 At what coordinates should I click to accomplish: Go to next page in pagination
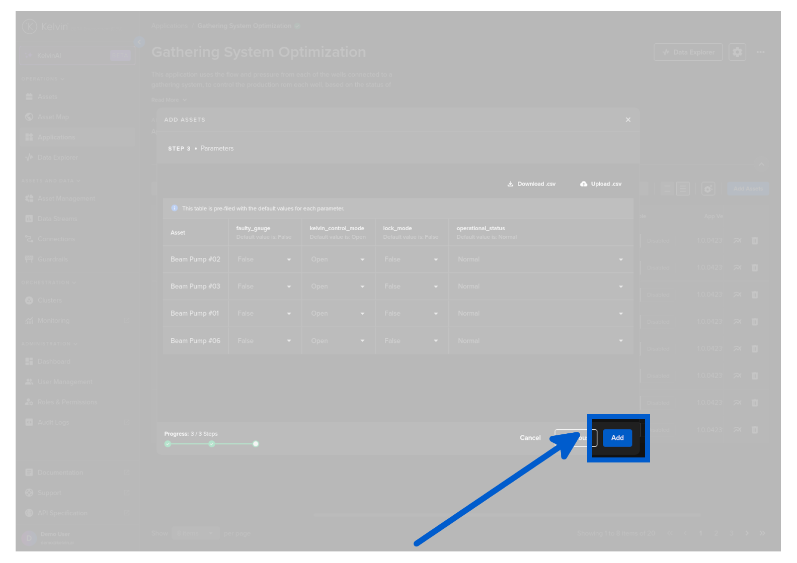pos(747,533)
